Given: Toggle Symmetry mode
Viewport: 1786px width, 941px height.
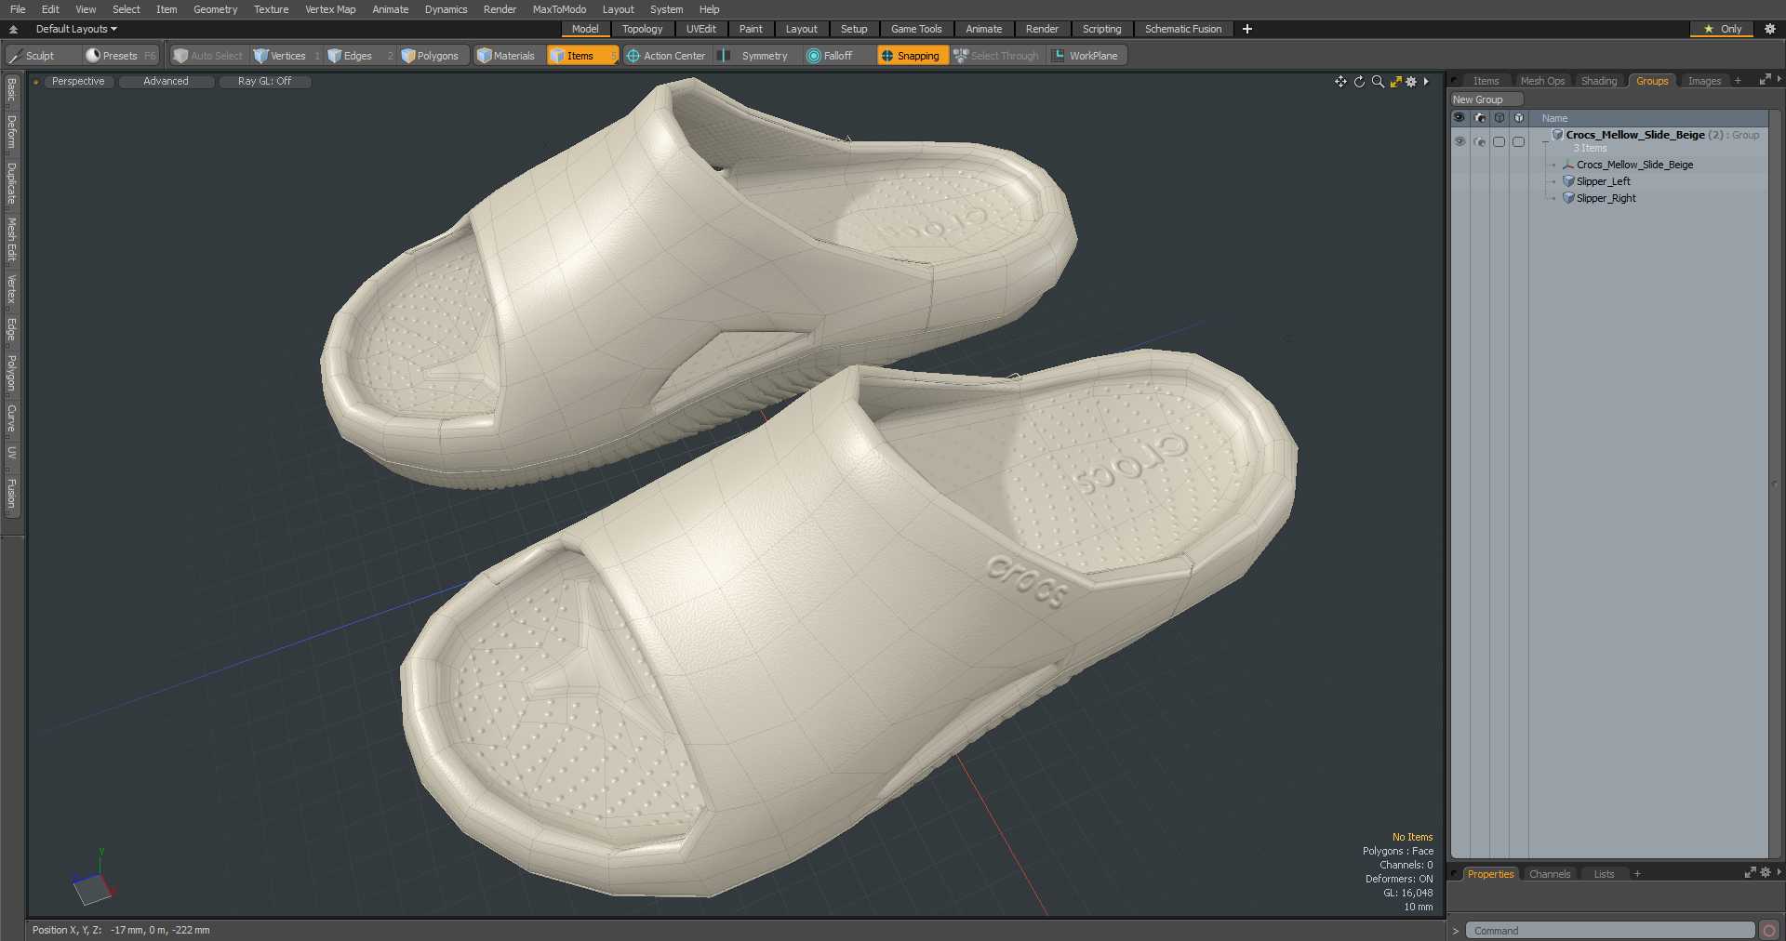Looking at the screenshot, I should coord(755,56).
